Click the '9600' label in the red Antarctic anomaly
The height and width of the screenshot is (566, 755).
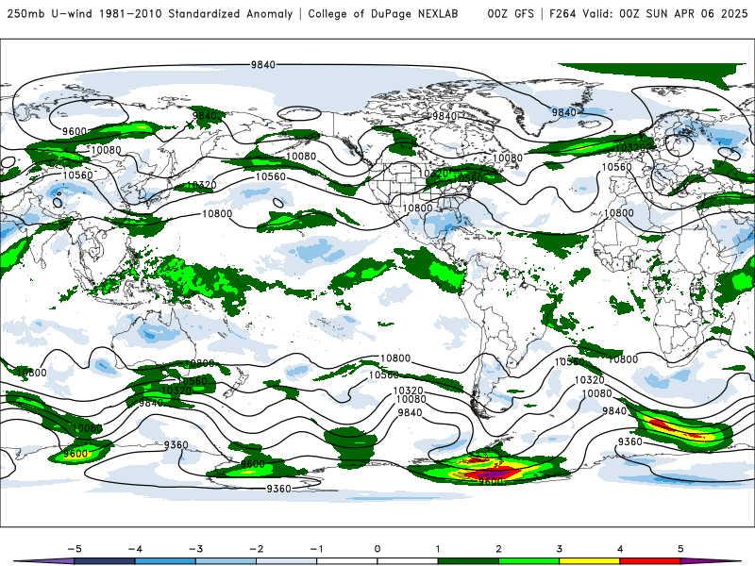[491, 481]
